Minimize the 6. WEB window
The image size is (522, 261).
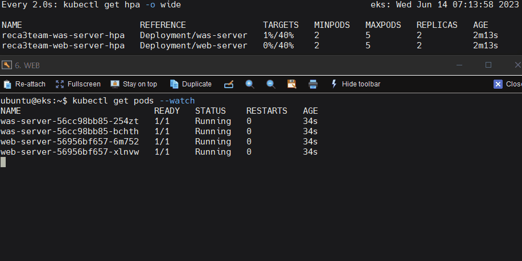tap(459, 65)
